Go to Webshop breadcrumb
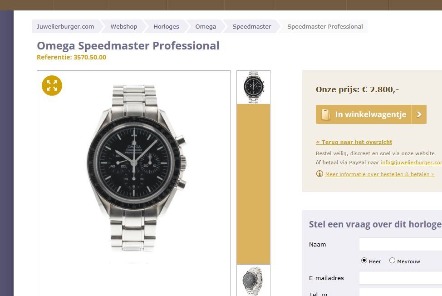Screen dimensions: 442x296 (x=124, y=26)
